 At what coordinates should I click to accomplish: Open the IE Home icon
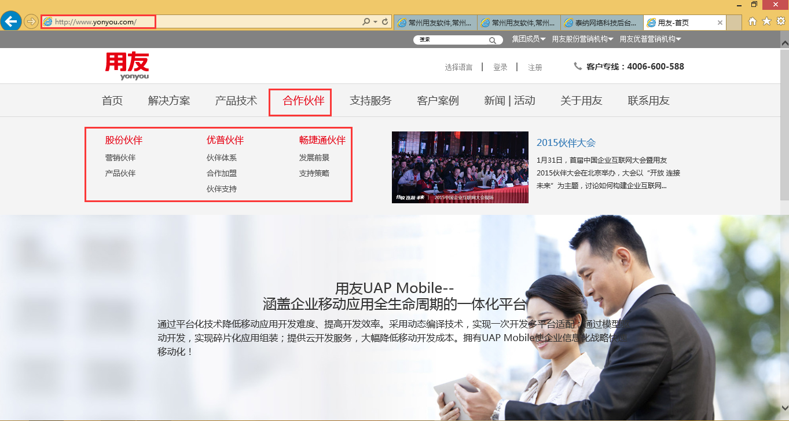tap(753, 21)
